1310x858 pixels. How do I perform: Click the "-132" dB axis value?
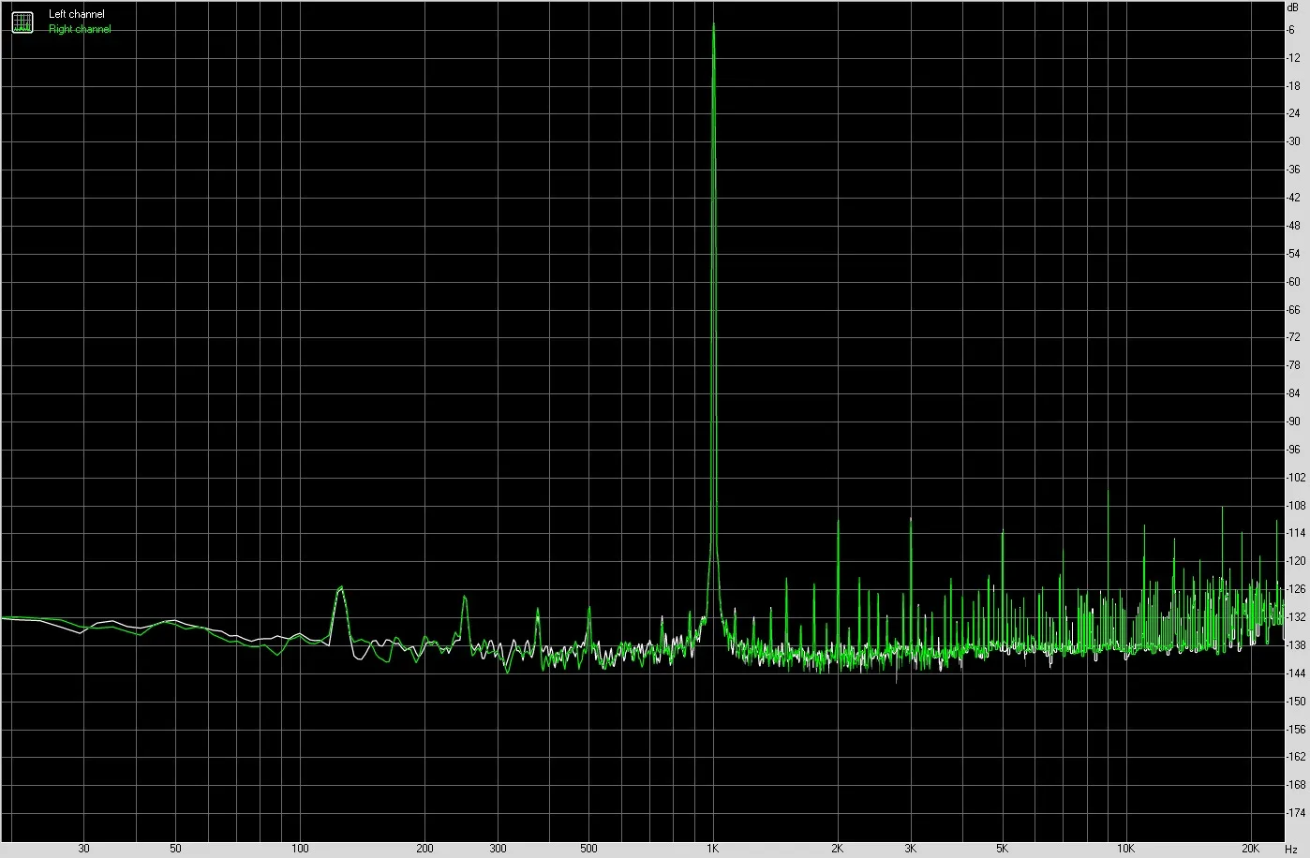[1296, 617]
